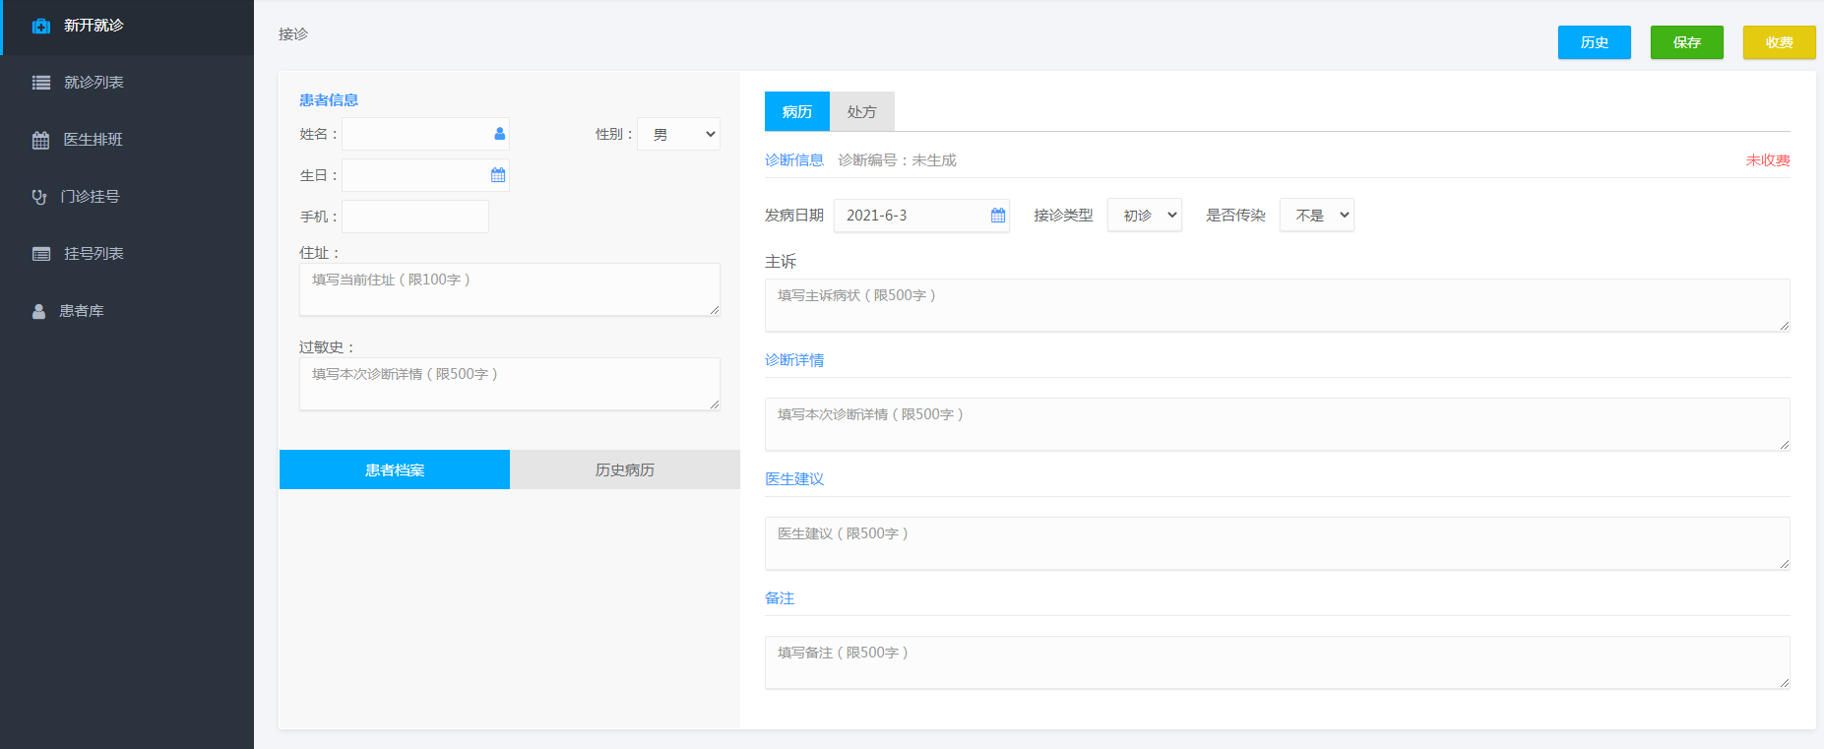Viewport: 1824px width, 749px height.
Task: Click the 患者信息 heading
Action: [329, 100]
